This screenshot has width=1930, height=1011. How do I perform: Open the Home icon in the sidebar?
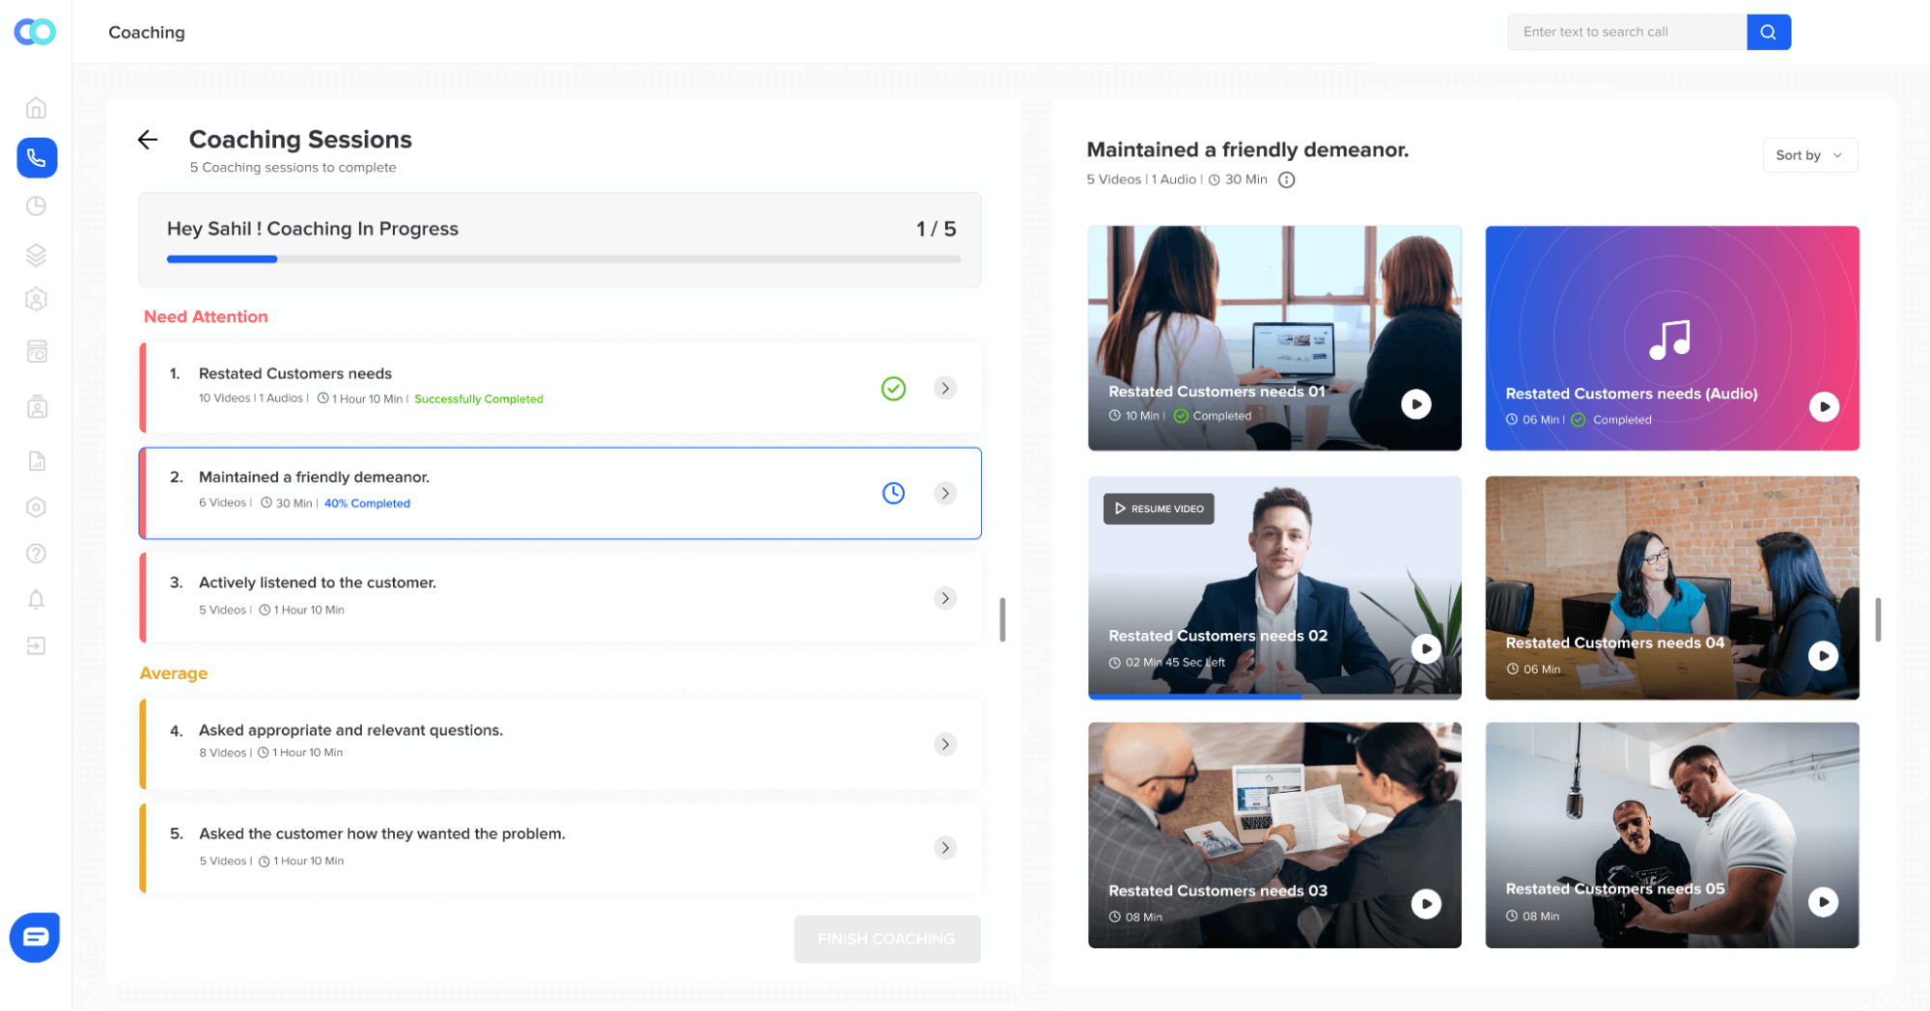36,108
